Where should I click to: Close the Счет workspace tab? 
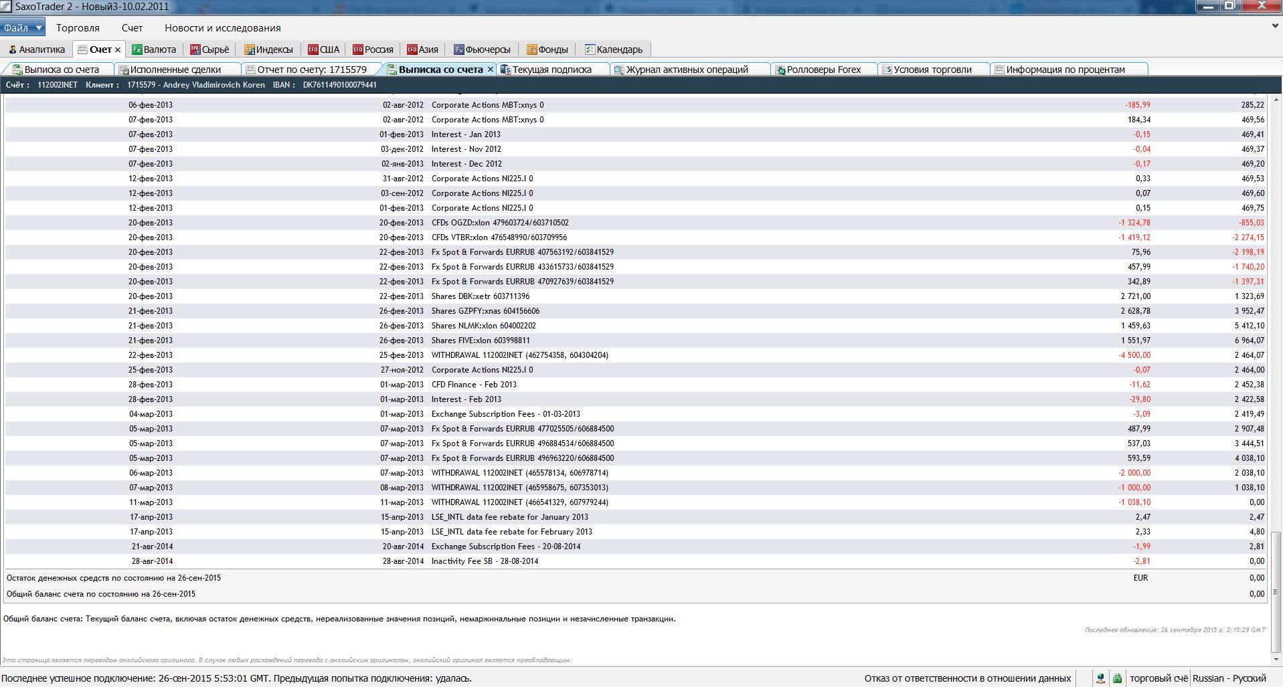pyautogui.click(x=118, y=50)
